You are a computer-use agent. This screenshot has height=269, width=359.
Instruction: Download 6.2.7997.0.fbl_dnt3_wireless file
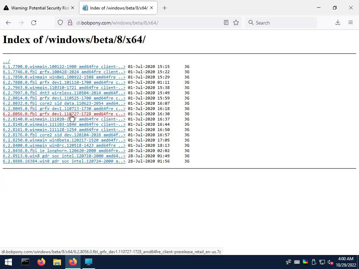click(64, 93)
